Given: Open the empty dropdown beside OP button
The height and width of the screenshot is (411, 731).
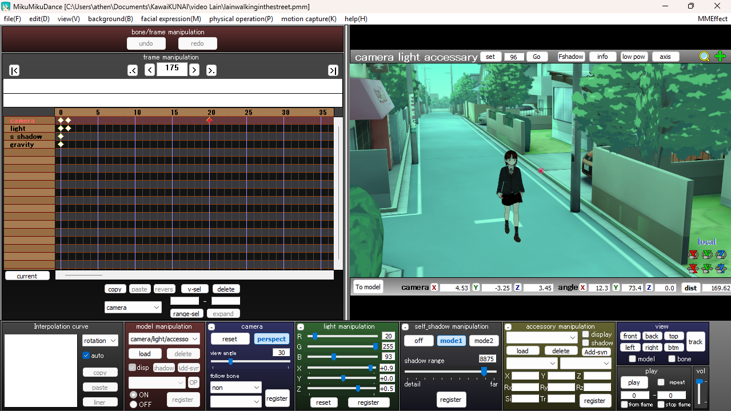Looking at the screenshot, I should click(x=157, y=382).
